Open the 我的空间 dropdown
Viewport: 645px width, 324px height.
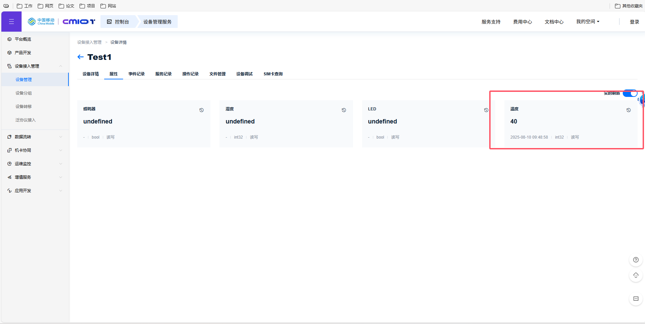point(587,22)
